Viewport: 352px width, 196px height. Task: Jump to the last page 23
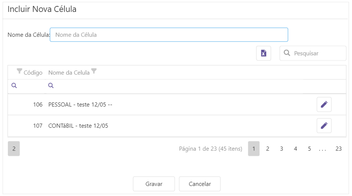coord(338,149)
